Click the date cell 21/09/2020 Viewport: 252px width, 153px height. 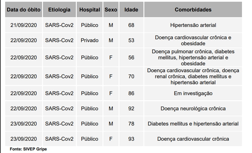(x=23, y=25)
